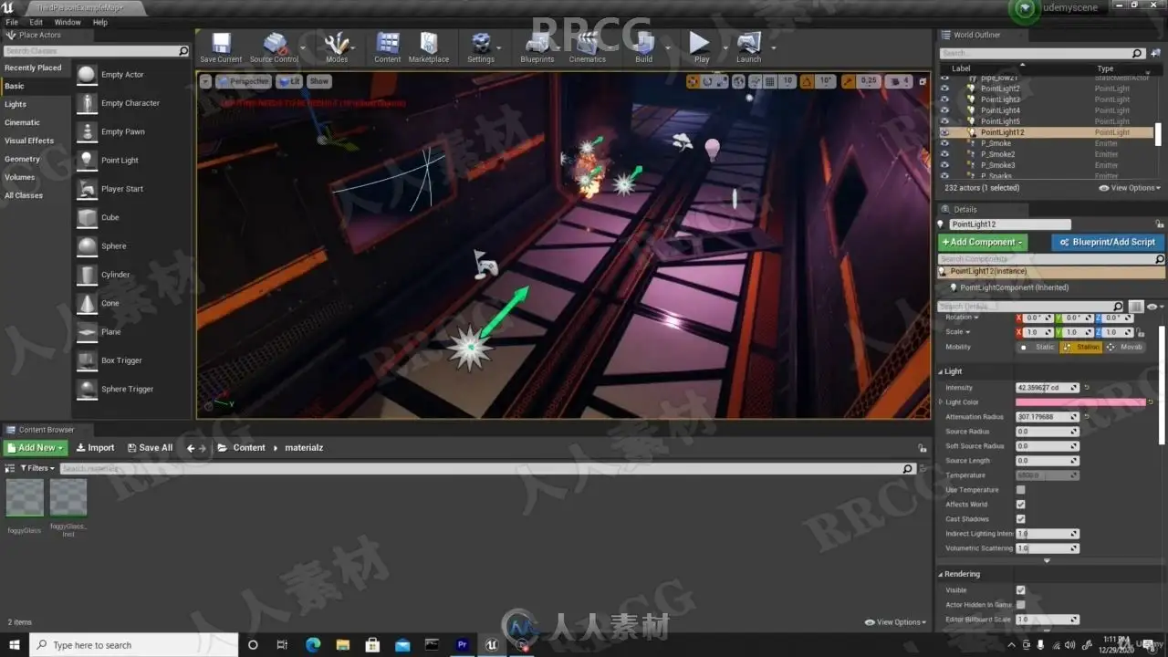Toggle the viewport scale snapping icon
Viewport: 1168px width, 657px height.
[x=849, y=81]
